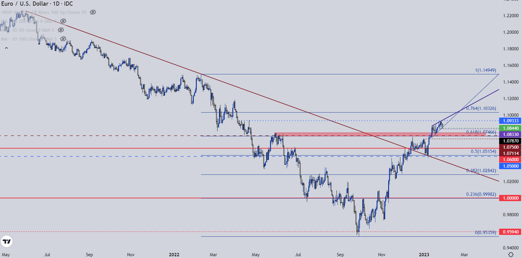522x258 pixels.
Task: Collapse the indicator legend with chevron arrow
Action: 7,48
